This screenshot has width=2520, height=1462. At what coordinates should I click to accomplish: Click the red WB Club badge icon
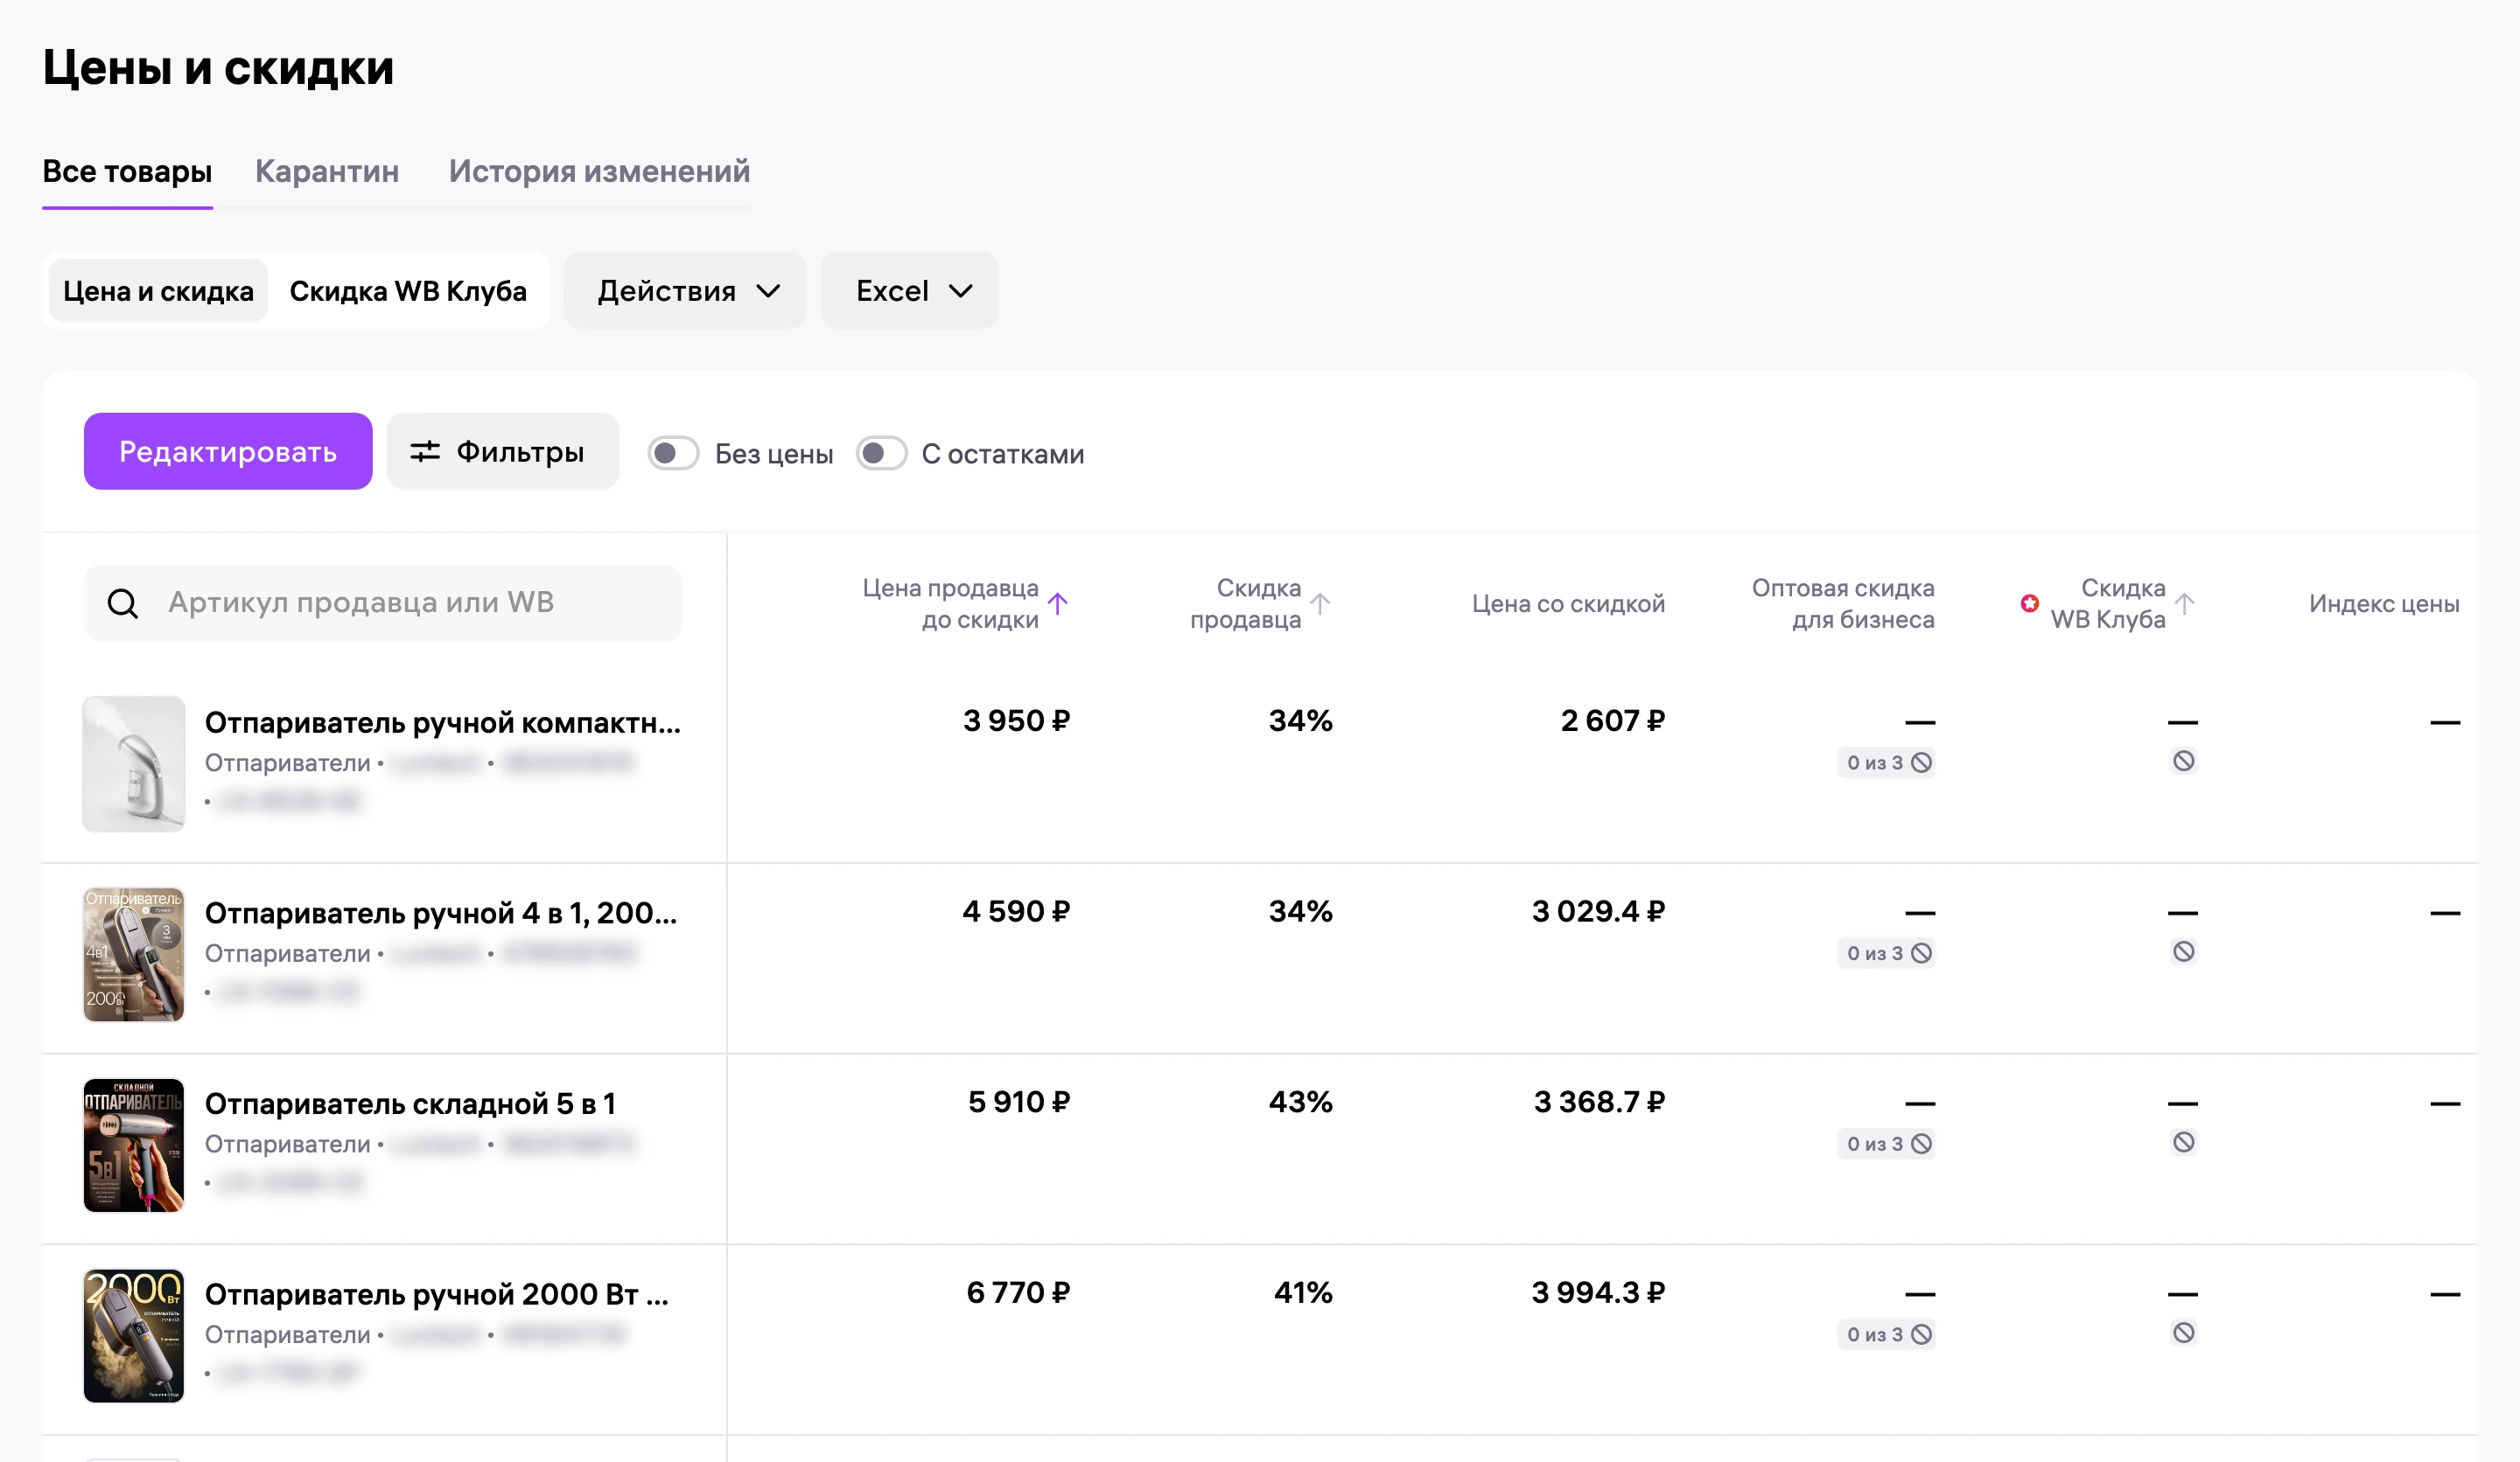(2029, 602)
